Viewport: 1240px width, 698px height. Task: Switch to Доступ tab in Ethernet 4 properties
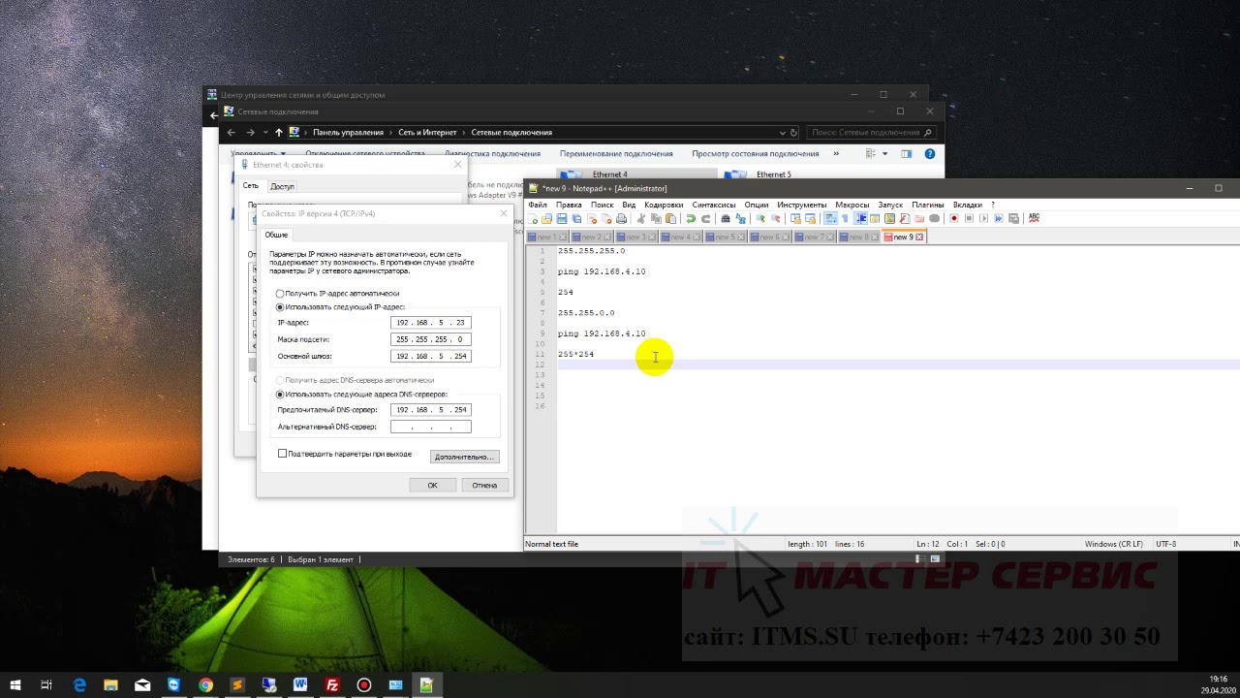pyautogui.click(x=282, y=186)
